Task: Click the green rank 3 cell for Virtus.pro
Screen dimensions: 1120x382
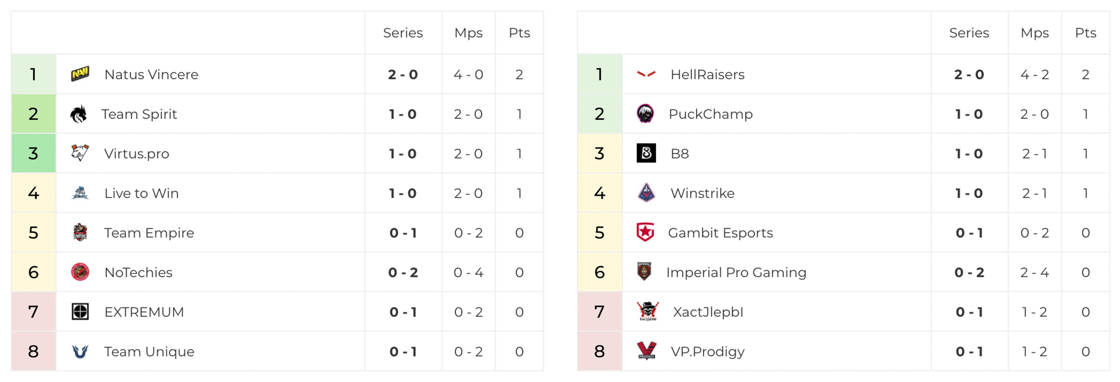Action: [x=33, y=153]
